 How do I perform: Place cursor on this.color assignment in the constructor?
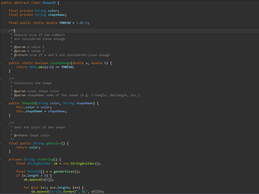(26, 107)
